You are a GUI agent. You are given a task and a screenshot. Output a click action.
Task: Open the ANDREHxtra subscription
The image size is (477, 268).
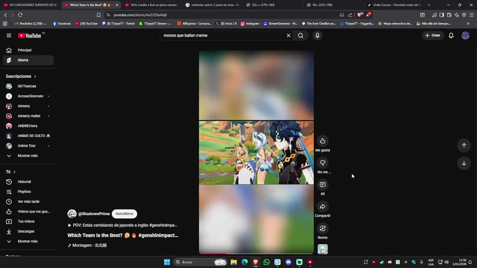tap(28, 126)
